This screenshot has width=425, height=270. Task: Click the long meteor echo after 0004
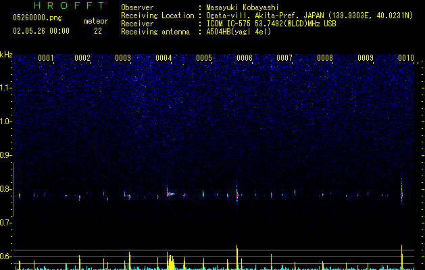pos(170,193)
